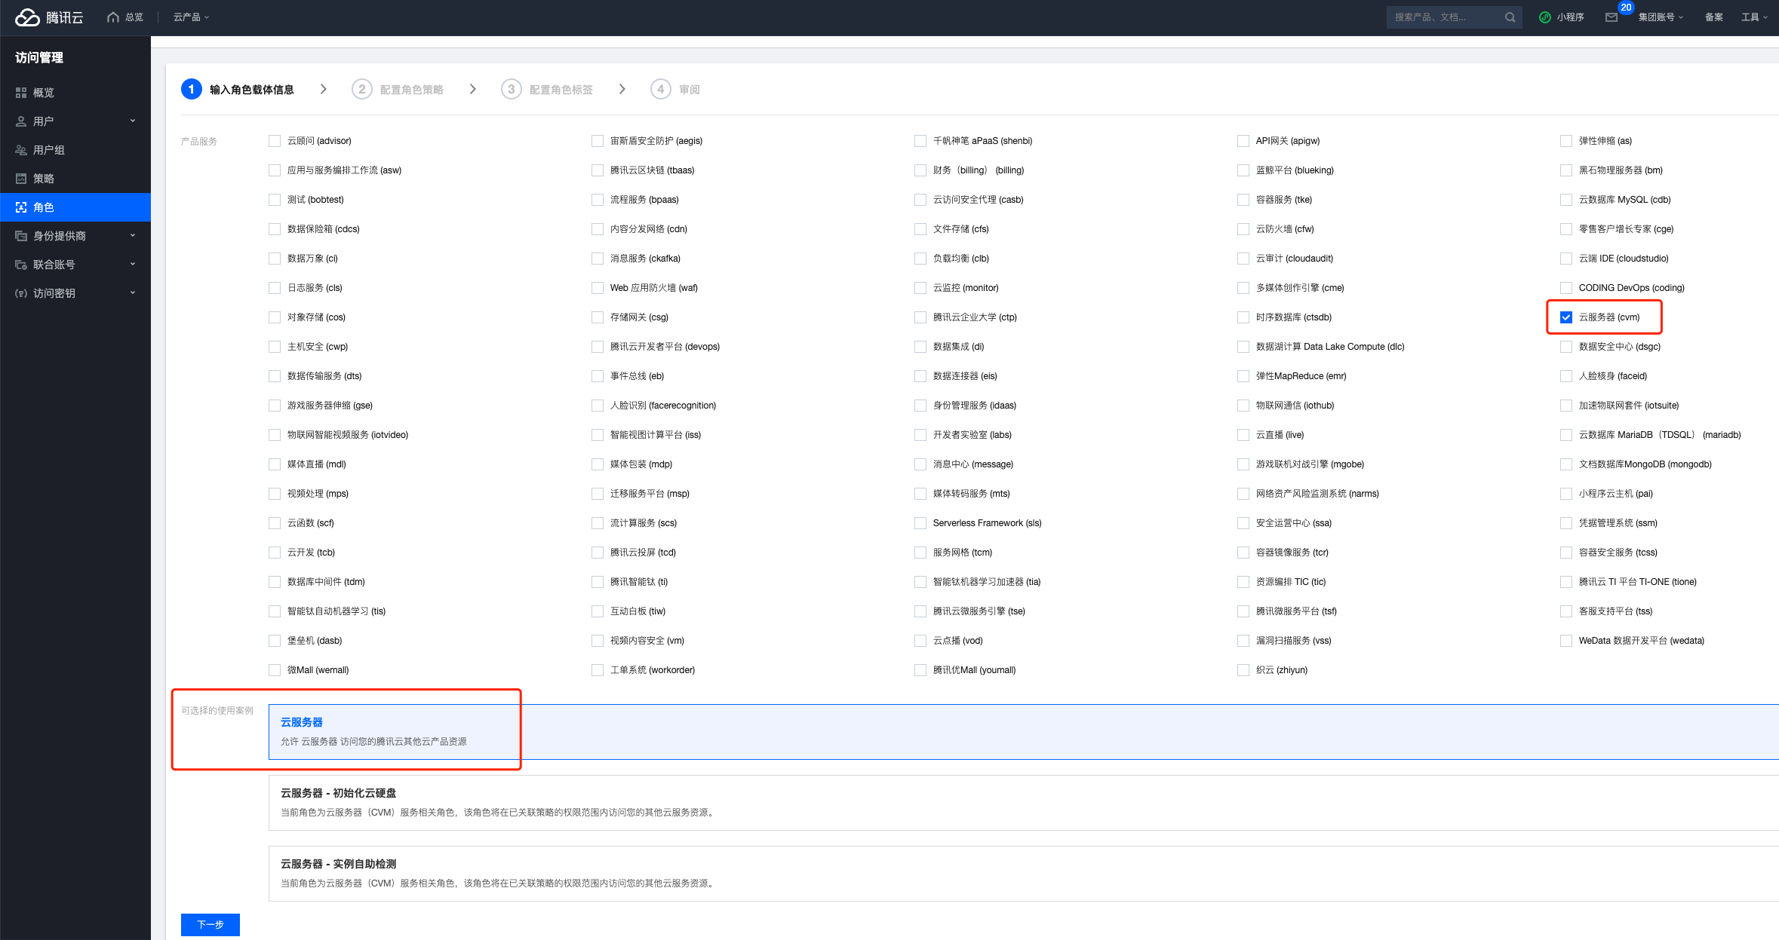Click the 角色 sidebar icon

(x=21, y=207)
